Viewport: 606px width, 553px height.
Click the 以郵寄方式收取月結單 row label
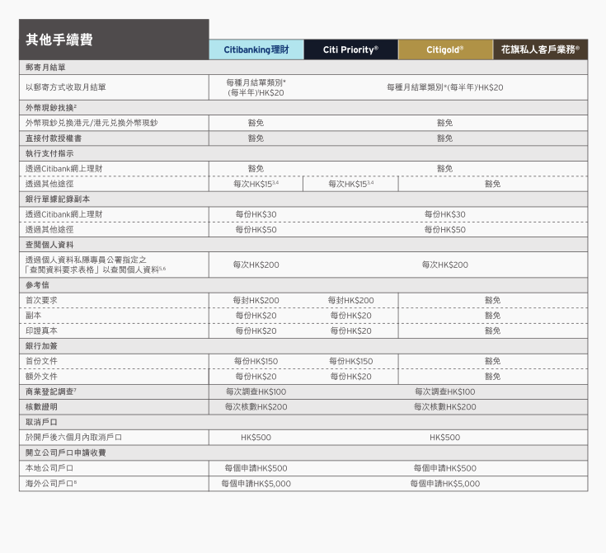point(65,87)
